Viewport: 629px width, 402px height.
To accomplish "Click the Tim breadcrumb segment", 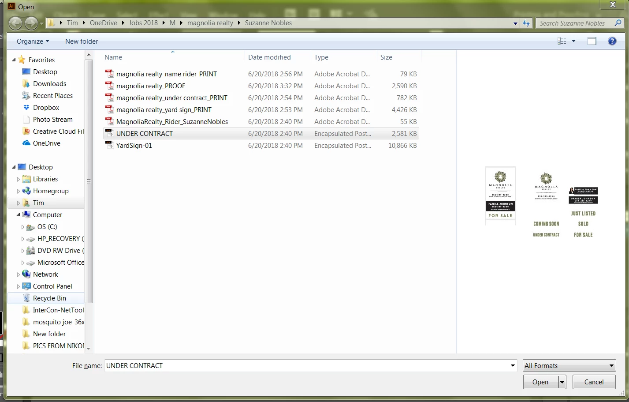I will tap(72, 23).
